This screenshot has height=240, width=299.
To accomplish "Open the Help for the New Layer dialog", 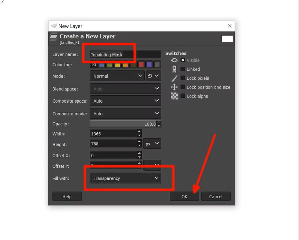I will click(67, 196).
